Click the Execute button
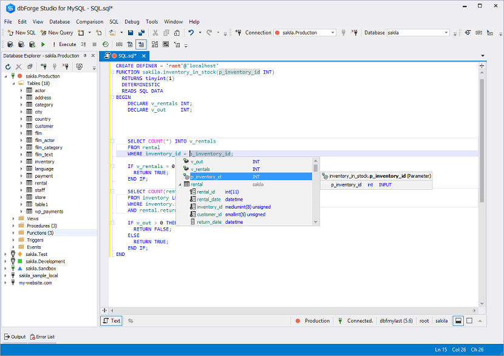504x356 pixels. click(x=64, y=44)
